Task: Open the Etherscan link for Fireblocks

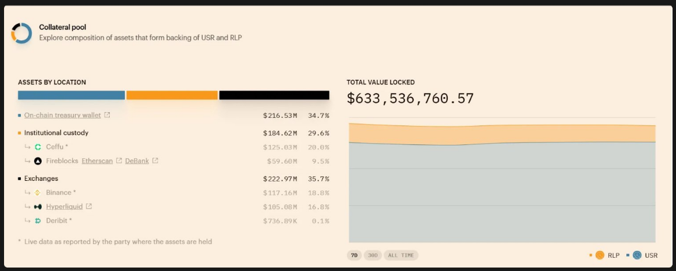Action: point(97,161)
